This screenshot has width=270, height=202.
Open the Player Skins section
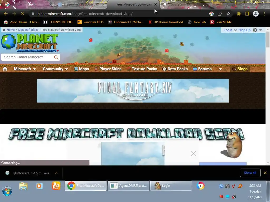(108, 69)
